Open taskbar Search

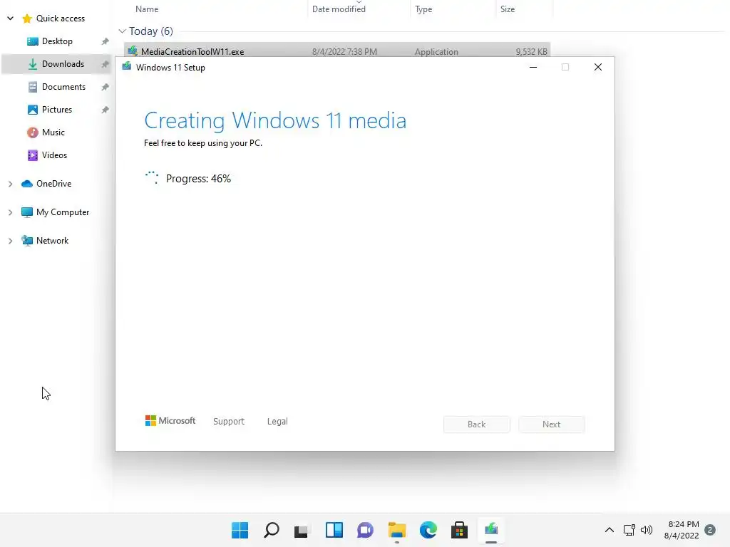click(272, 530)
